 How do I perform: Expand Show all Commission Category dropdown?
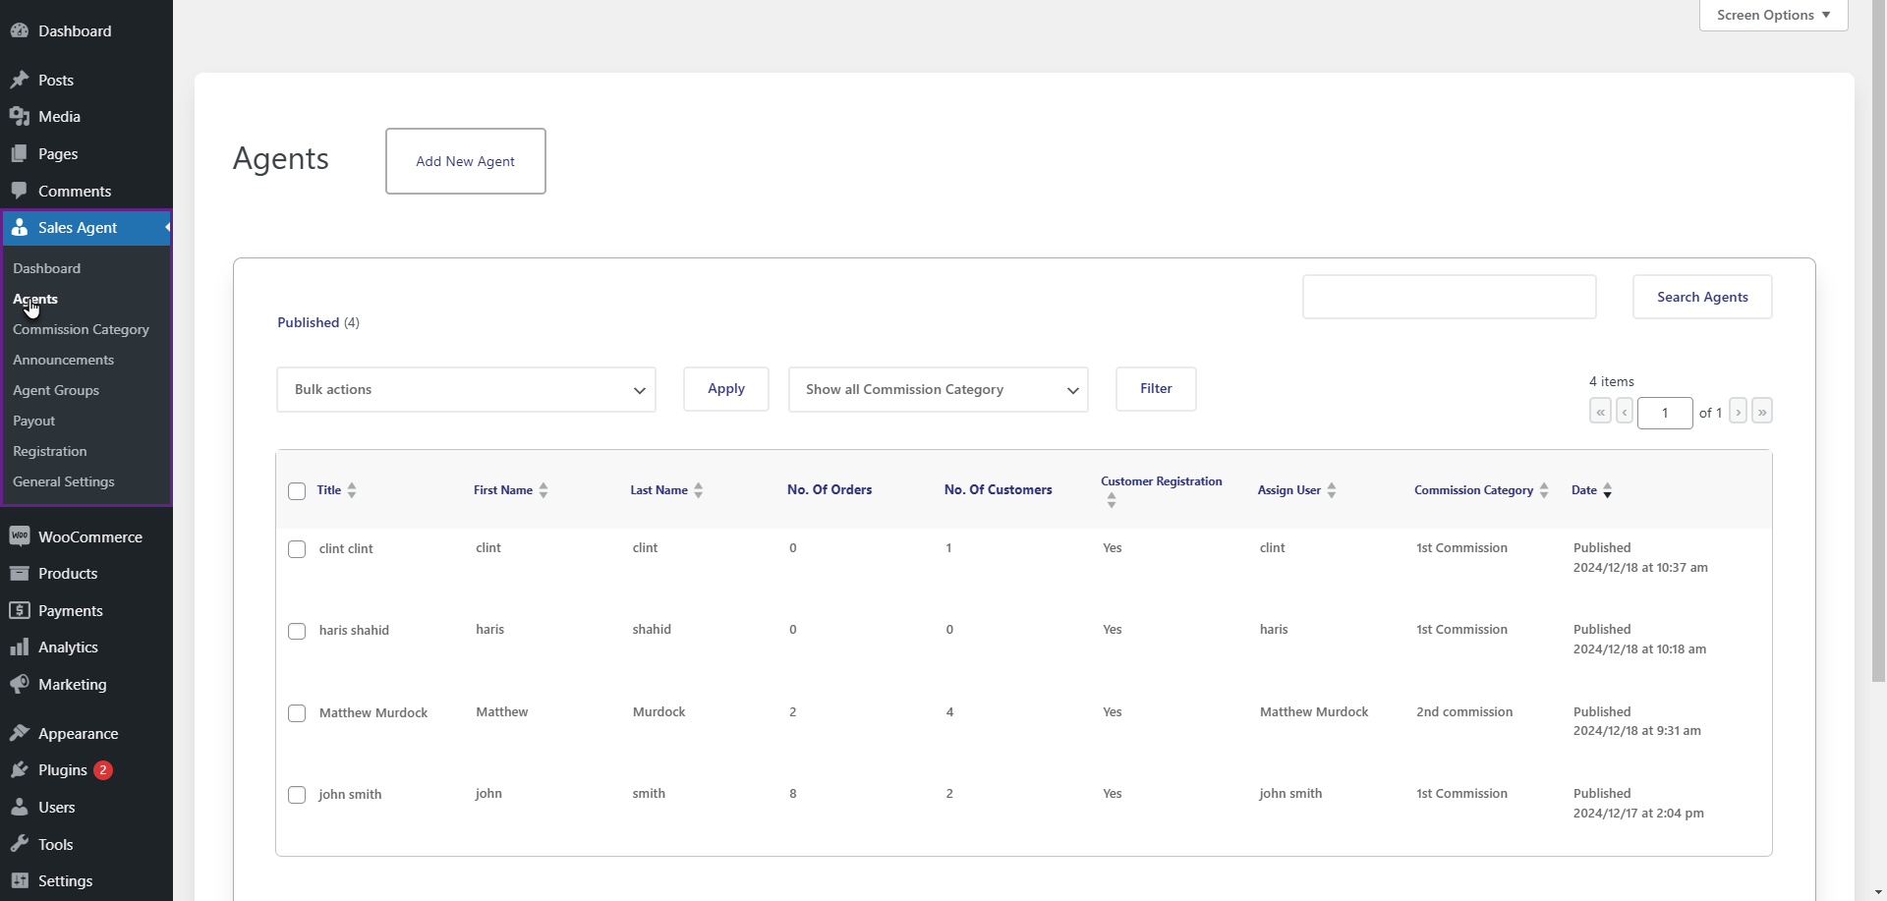coord(938,390)
